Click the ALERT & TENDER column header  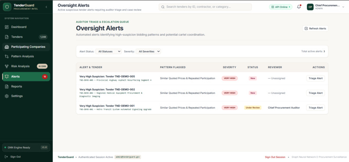91,67
